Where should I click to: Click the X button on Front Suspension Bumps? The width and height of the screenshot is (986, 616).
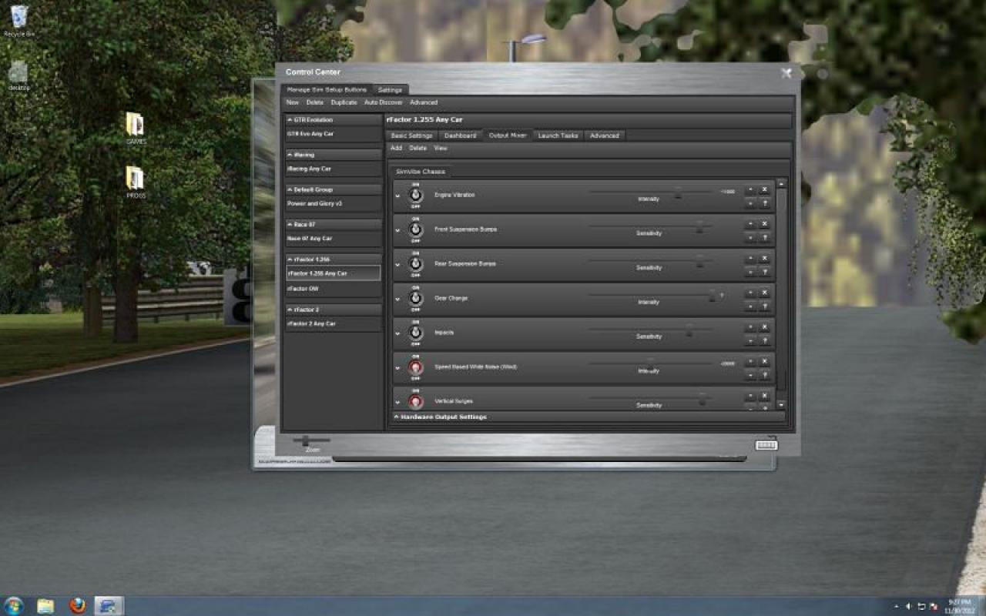pyautogui.click(x=764, y=224)
